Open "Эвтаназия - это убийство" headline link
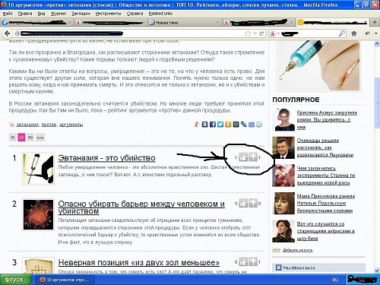The height and width of the screenshot is (285, 380). [106, 158]
